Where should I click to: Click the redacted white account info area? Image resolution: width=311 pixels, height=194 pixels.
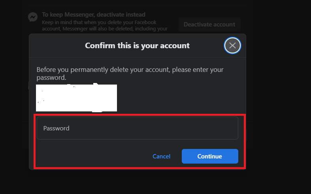76,98
